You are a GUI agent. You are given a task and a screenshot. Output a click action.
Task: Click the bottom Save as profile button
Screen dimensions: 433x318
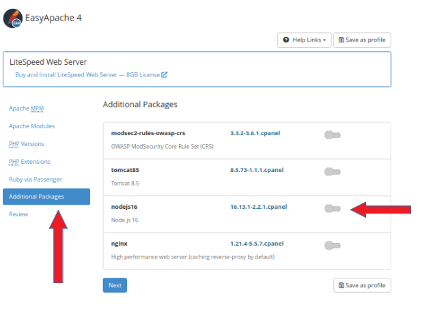point(362,285)
